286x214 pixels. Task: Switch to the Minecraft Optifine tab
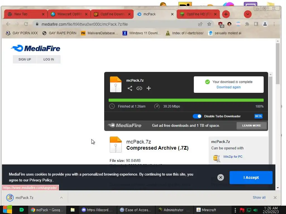tap(69, 14)
